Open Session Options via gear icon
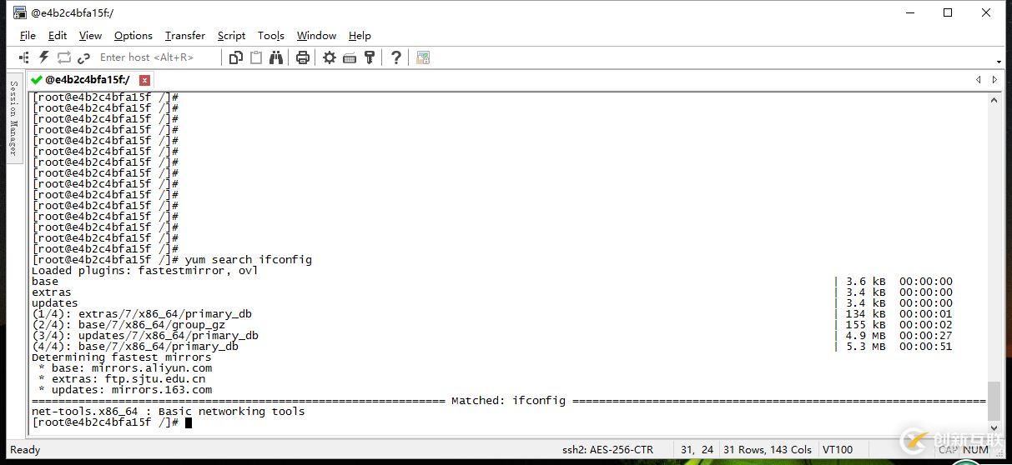Image resolution: width=1012 pixels, height=465 pixels. point(330,57)
